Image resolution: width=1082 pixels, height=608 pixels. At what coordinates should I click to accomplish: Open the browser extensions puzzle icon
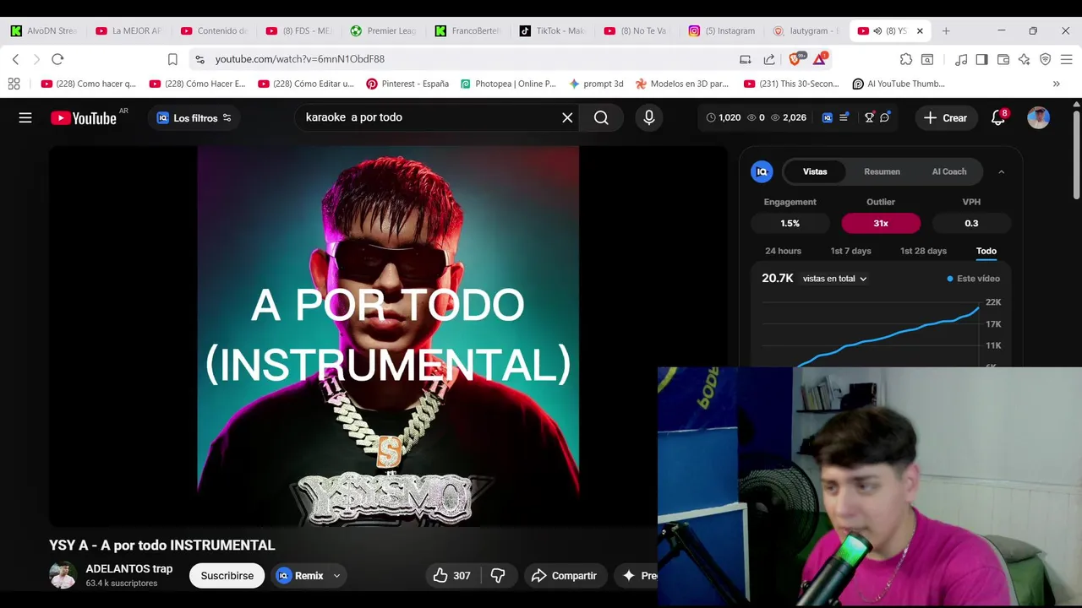pyautogui.click(x=906, y=59)
